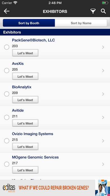
Task: Switch to Sort by Name tab
Action: 81,23
